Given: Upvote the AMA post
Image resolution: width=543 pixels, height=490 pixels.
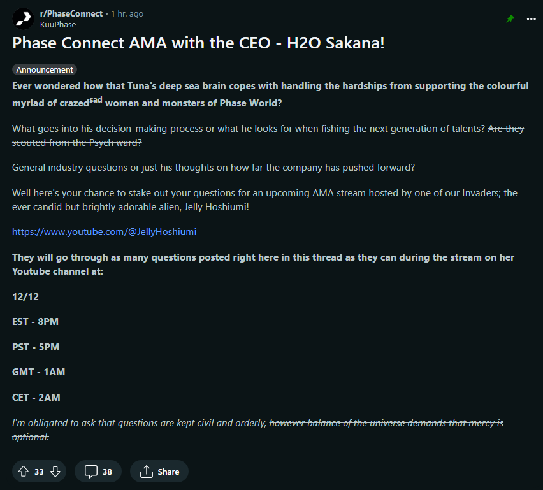Looking at the screenshot, I should 24,472.
